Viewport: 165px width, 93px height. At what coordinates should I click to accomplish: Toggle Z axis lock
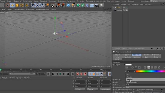click(x=42, y=5)
